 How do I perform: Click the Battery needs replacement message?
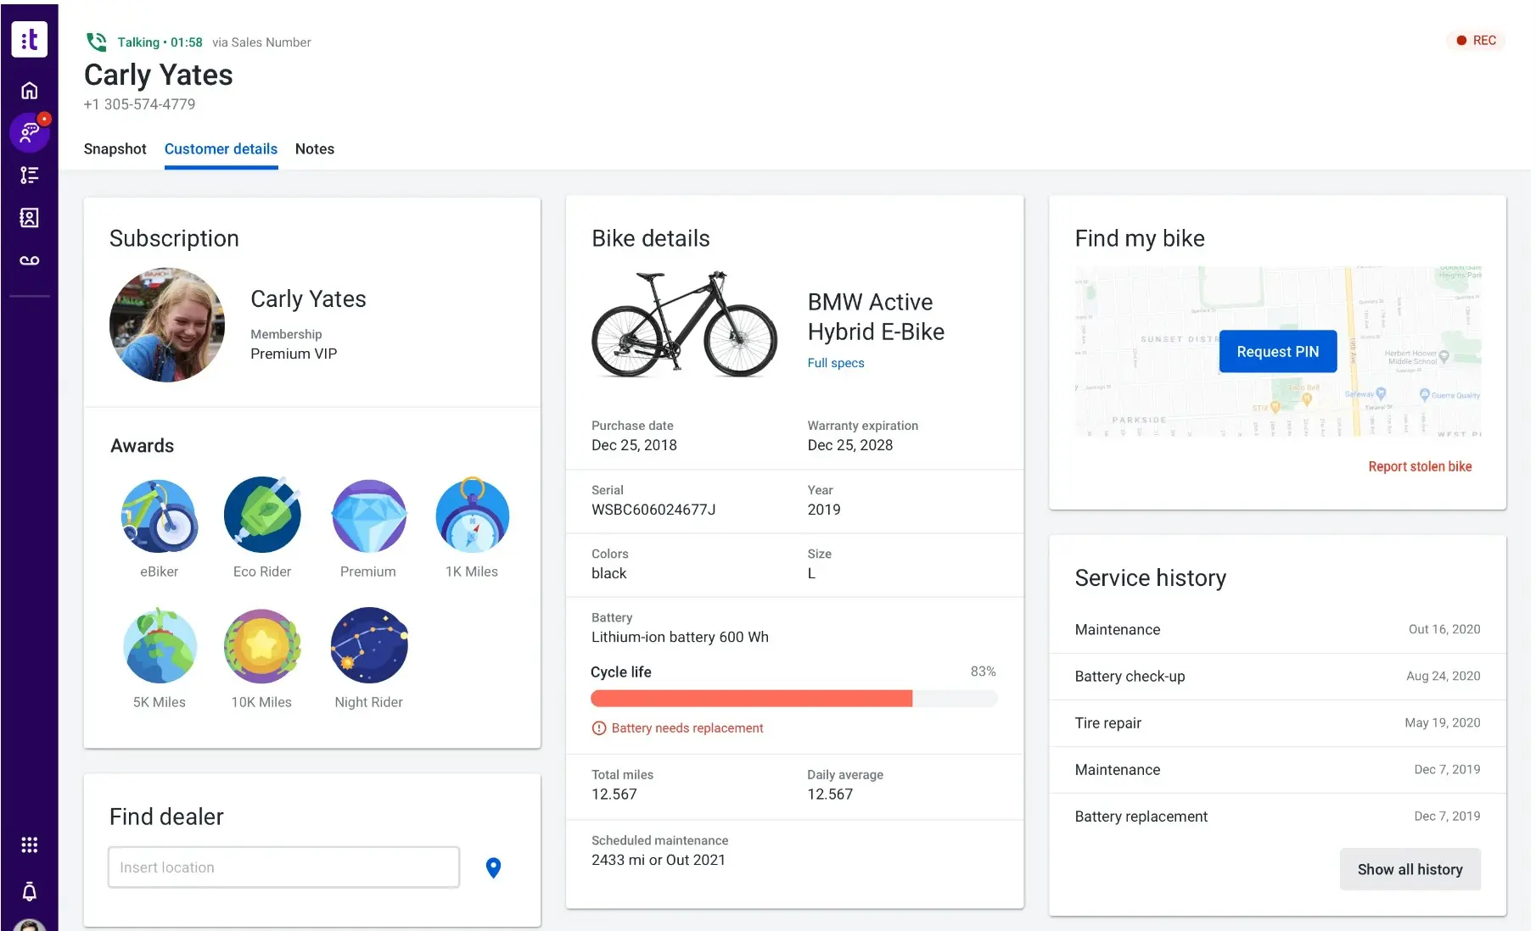[687, 728]
